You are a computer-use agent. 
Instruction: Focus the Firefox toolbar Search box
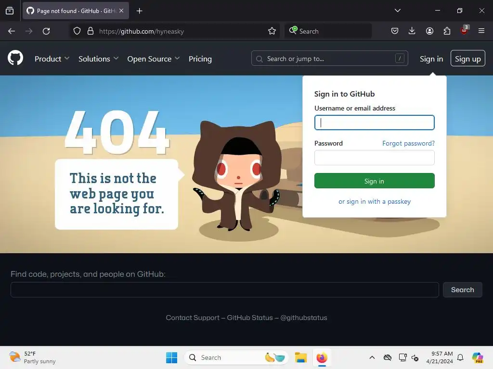328,31
